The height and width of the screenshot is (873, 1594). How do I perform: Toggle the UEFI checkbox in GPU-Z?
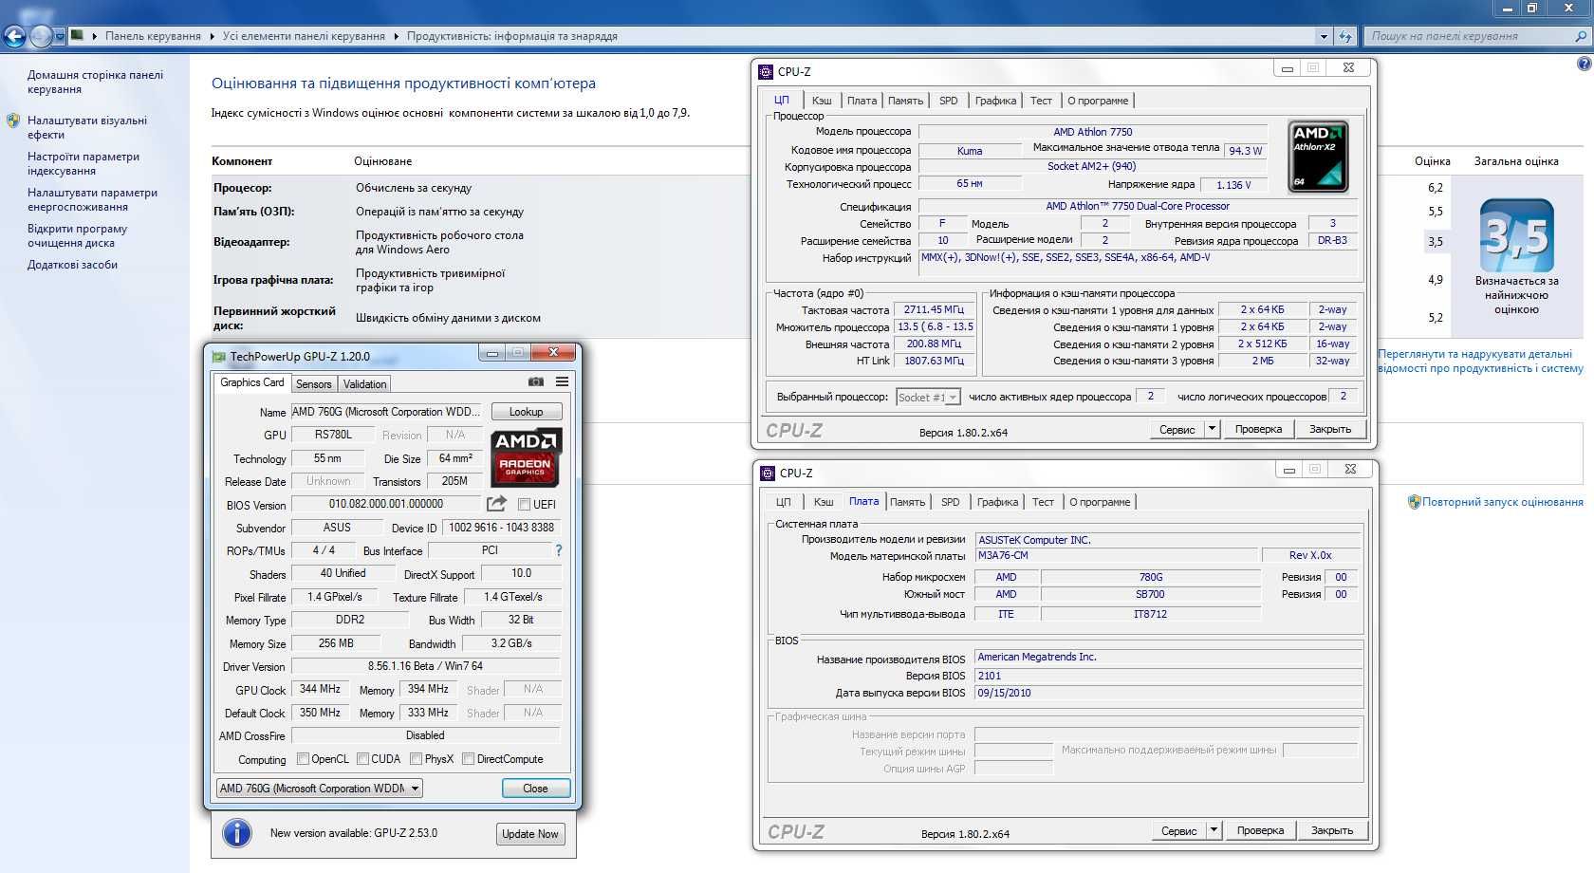[524, 504]
